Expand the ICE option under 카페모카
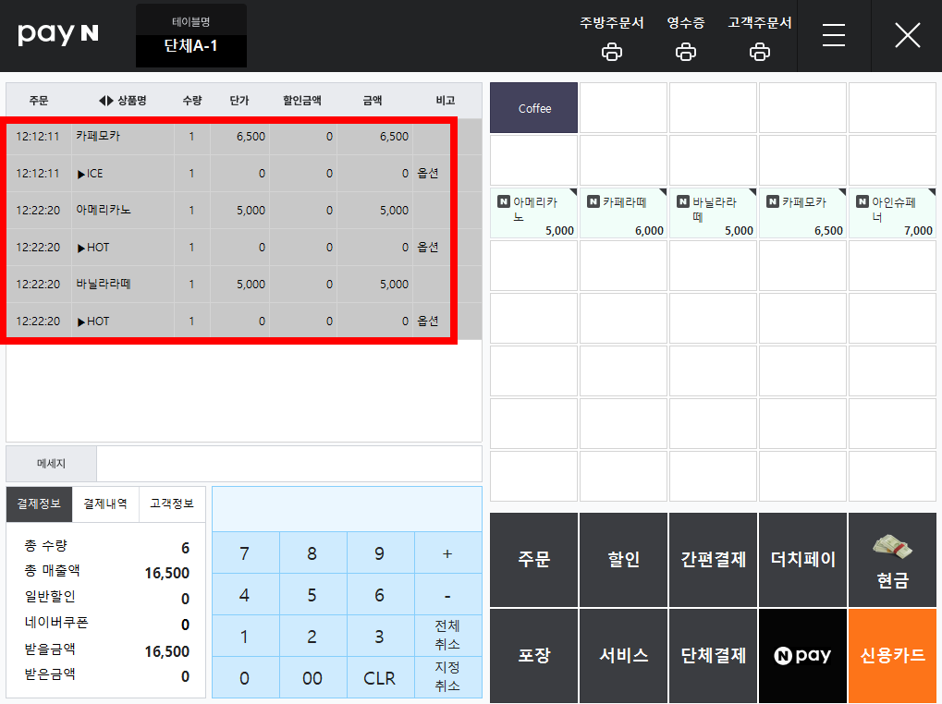Image resolution: width=942 pixels, height=704 pixels. point(81,174)
